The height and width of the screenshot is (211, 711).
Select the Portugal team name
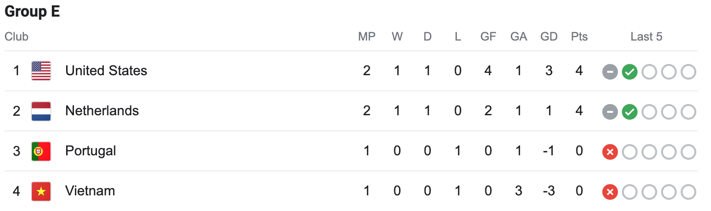point(91,151)
